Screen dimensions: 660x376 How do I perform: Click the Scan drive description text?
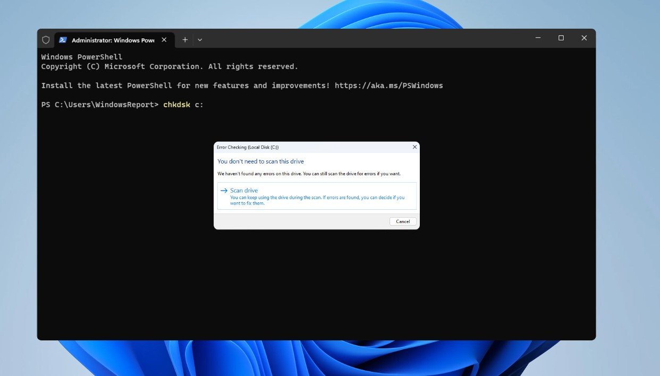pos(317,200)
